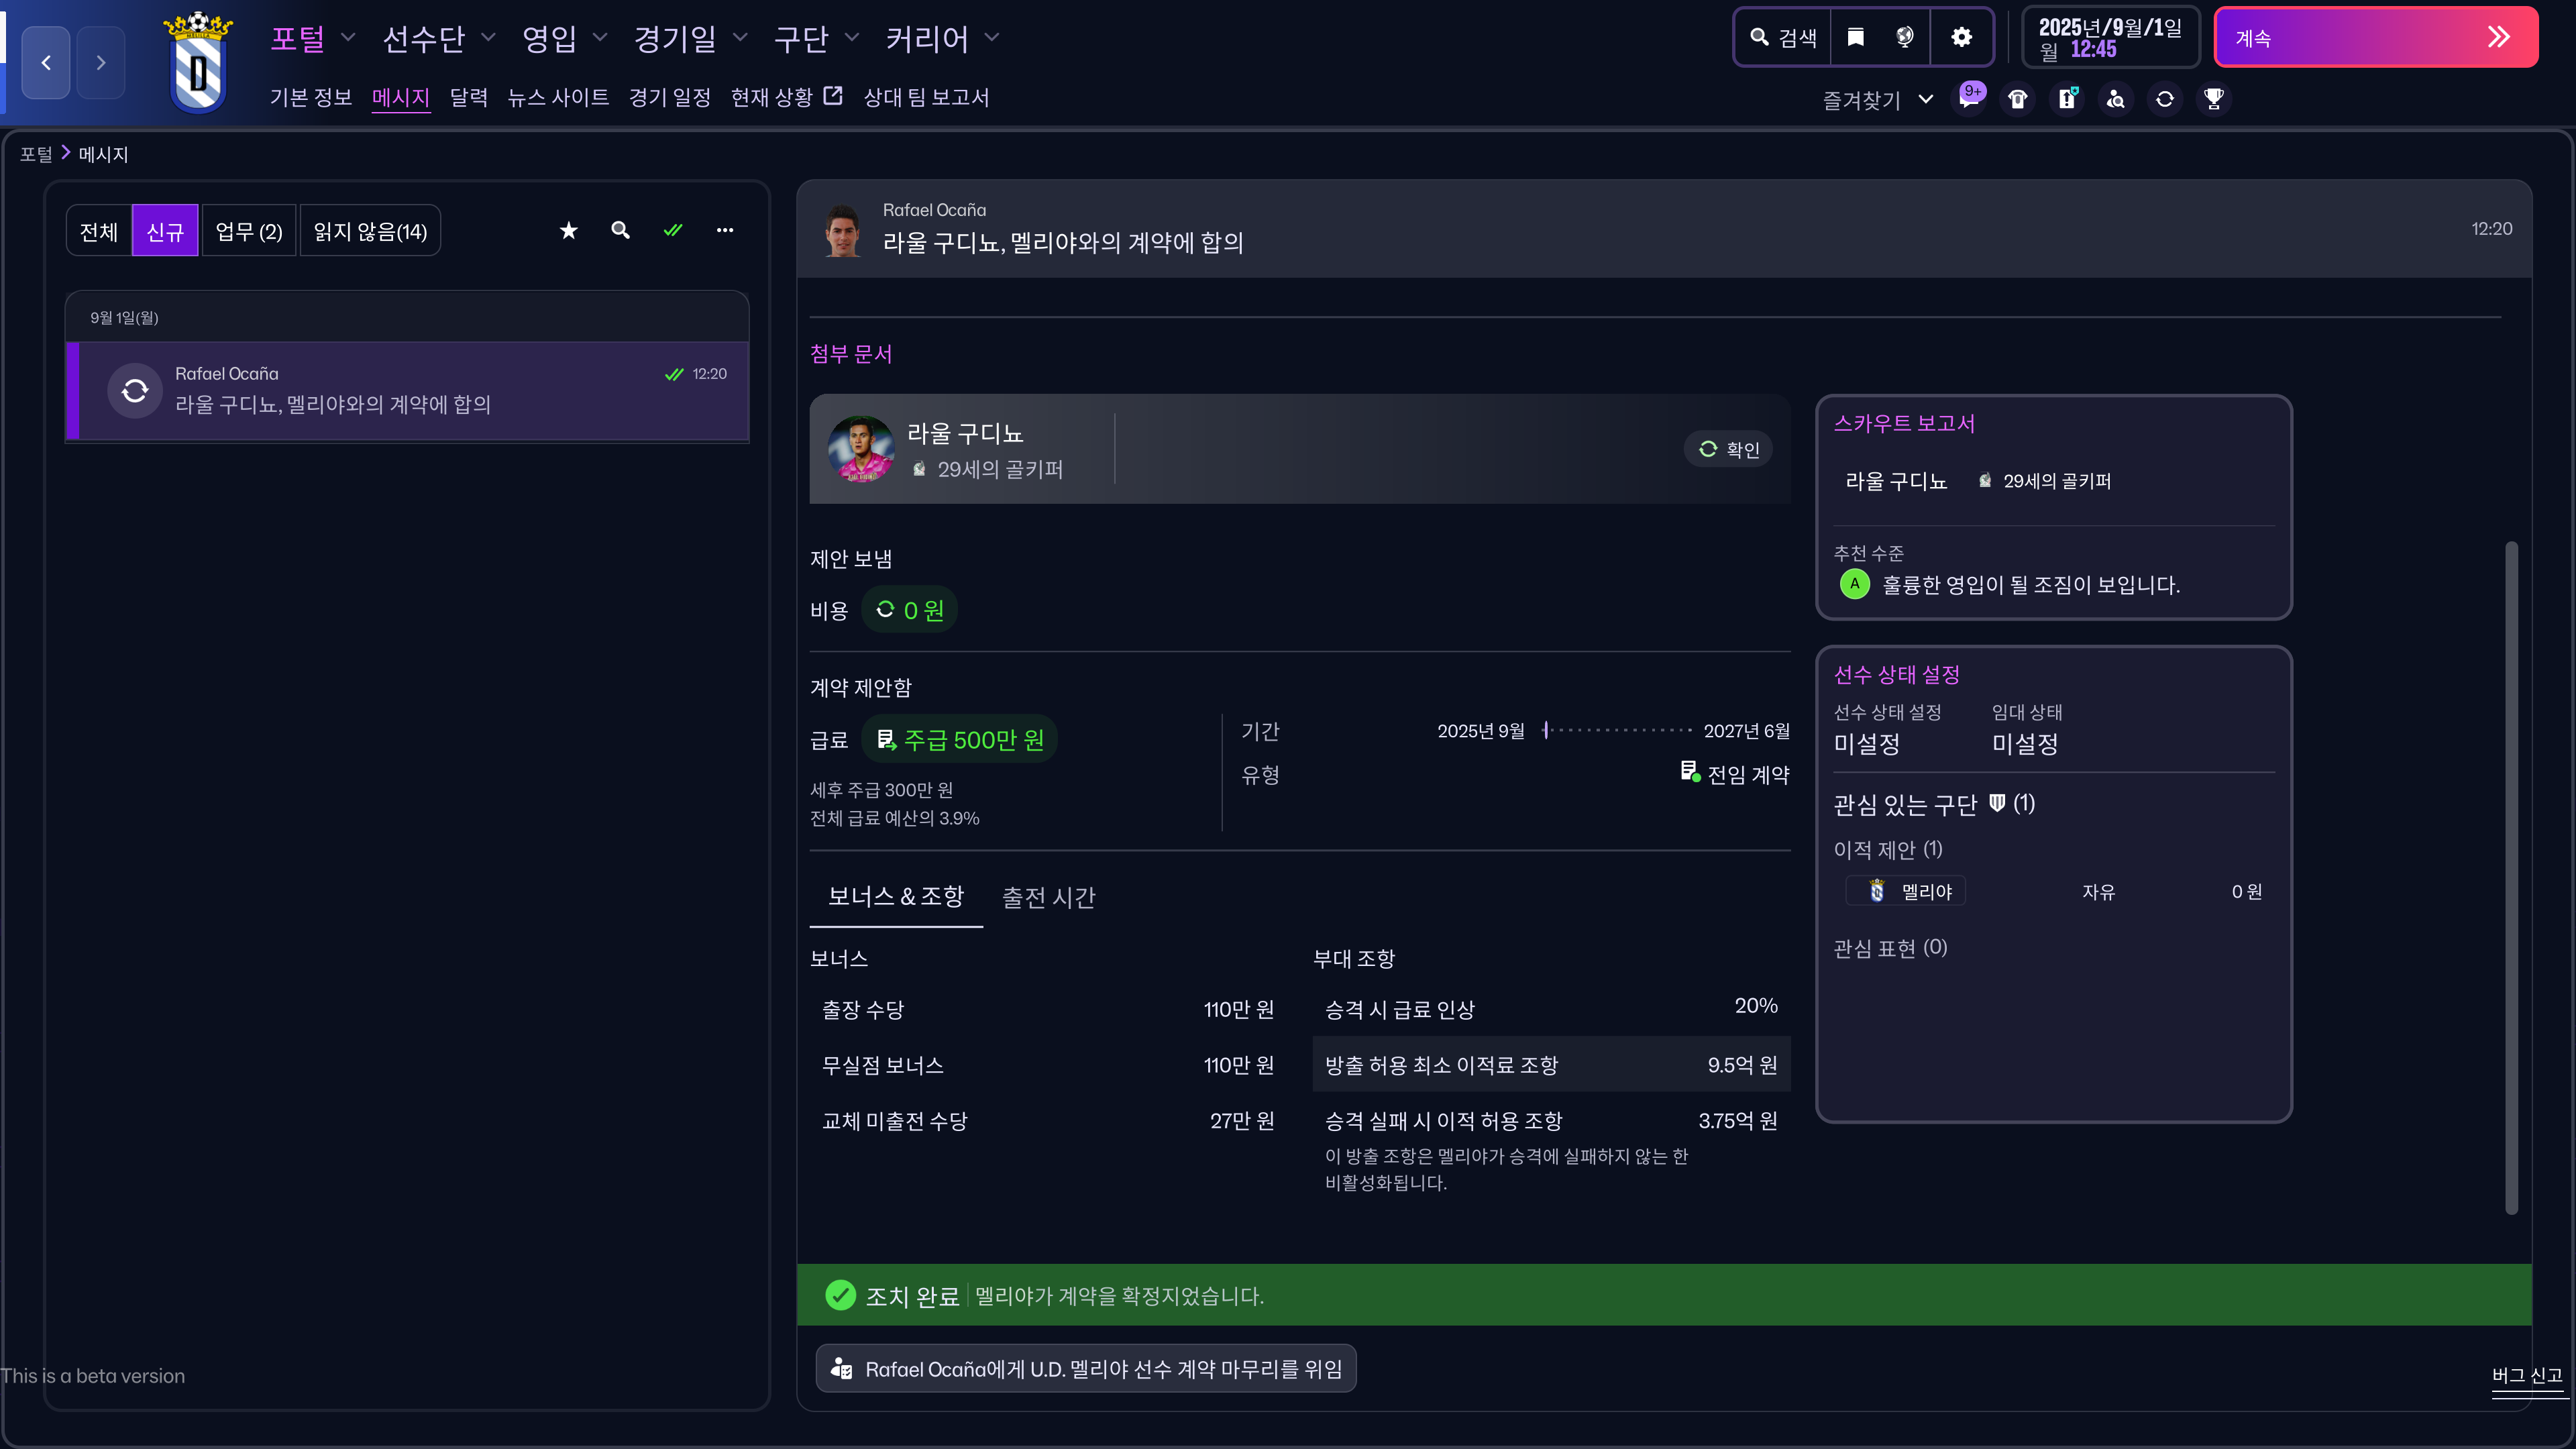
Task: Toggle the 신규 message filter
Action: [x=165, y=232]
